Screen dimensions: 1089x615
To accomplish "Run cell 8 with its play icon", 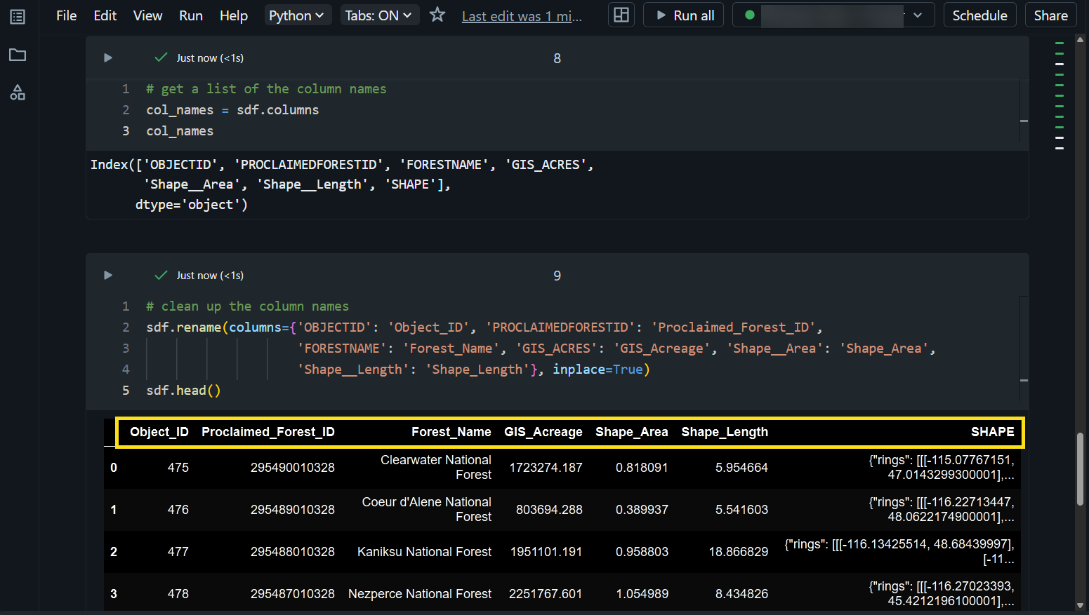I will [x=108, y=58].
